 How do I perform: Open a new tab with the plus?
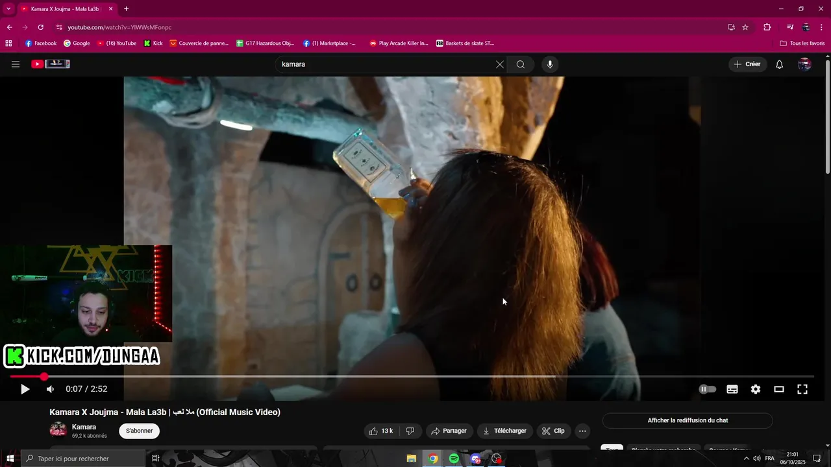(126, 9)
